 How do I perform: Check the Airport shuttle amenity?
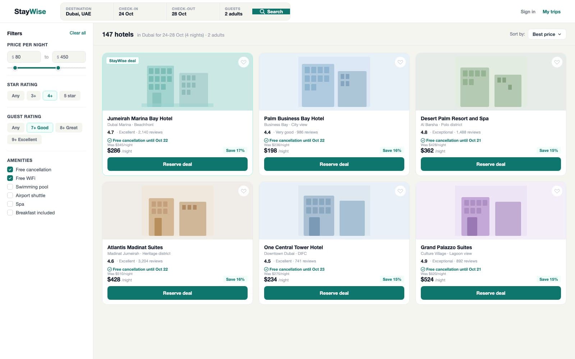(10, 195)
